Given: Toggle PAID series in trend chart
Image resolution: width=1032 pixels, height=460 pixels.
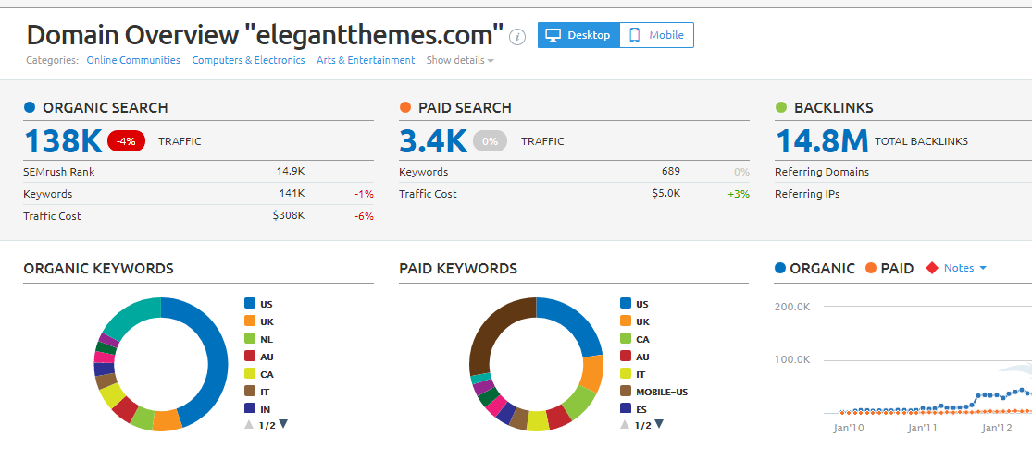Looking at the screenshot, I should 889,268.
